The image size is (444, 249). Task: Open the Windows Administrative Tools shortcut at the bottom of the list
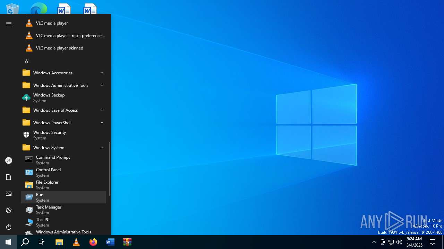[x=63, y=232]
